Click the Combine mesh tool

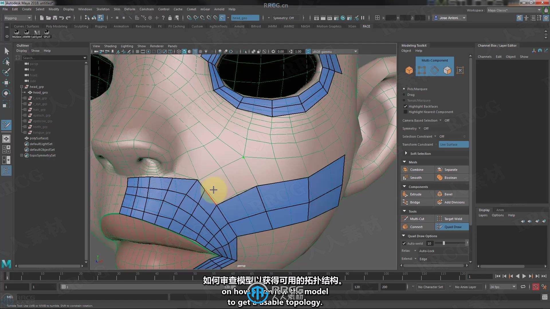coord(417,169)
